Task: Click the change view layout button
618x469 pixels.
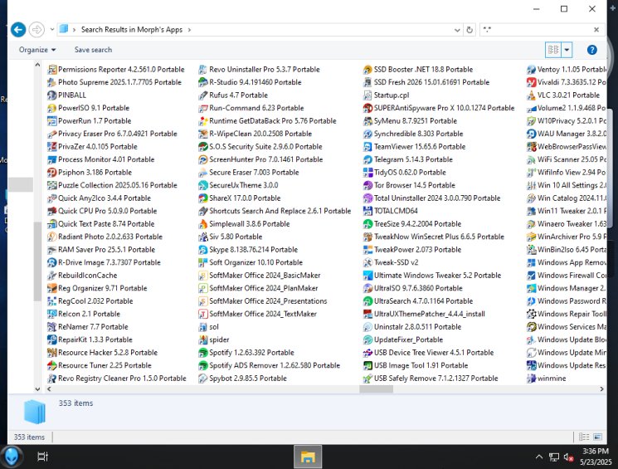Action: click(x=553, y=50)
